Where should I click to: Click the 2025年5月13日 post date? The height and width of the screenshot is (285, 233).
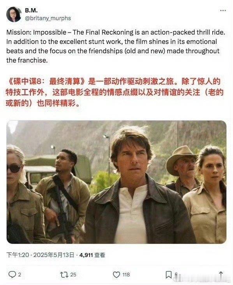(54, 255)
